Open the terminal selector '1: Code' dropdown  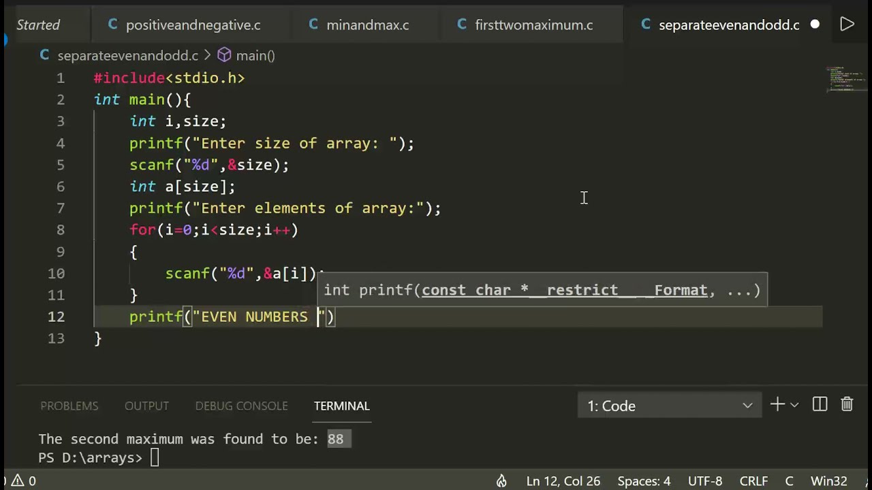click(670, 406)
